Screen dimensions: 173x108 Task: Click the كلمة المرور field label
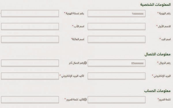(x=165, y=100)
